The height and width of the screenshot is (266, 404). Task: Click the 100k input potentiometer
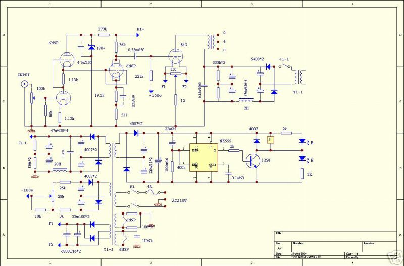[x=32, y=96]
